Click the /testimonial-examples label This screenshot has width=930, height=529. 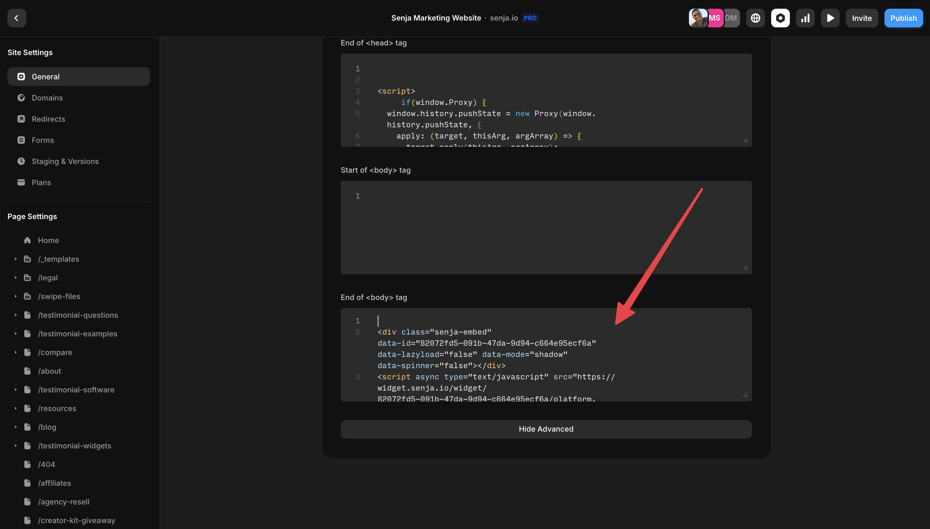(x=78, y=334)
